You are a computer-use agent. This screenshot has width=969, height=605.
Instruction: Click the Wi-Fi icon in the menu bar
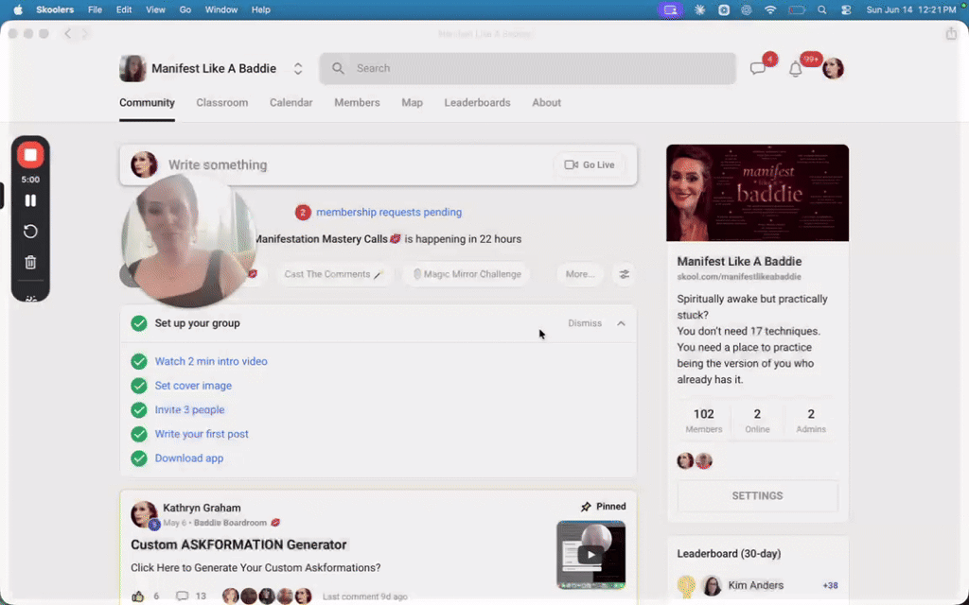click(770, 9)
